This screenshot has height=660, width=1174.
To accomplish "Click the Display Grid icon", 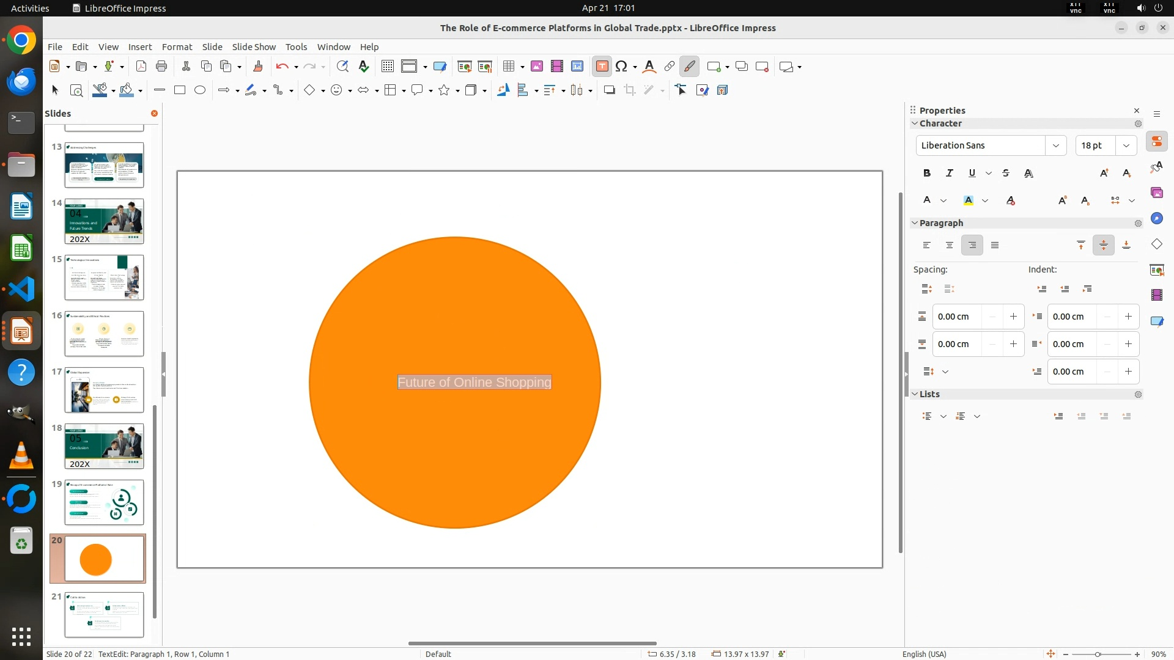I will (388, 67).
